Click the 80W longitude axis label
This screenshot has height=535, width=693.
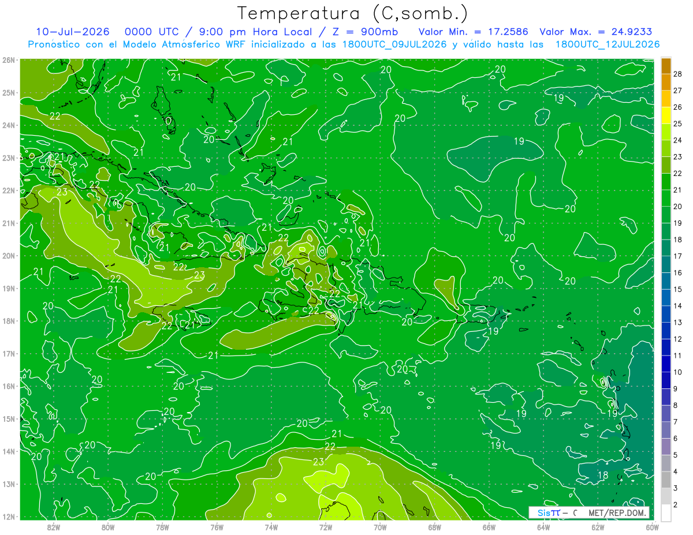coord(108,527)
